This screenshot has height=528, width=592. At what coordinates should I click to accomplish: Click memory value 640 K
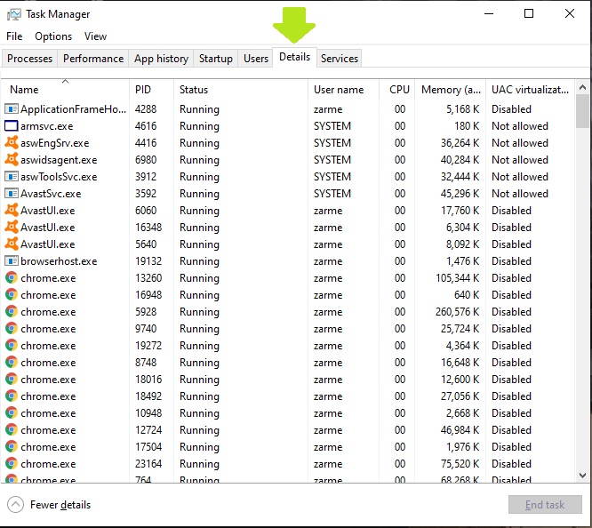tap(467, 295)
